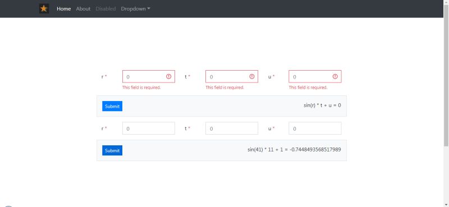Open the Home nav link

coord(63,9)
